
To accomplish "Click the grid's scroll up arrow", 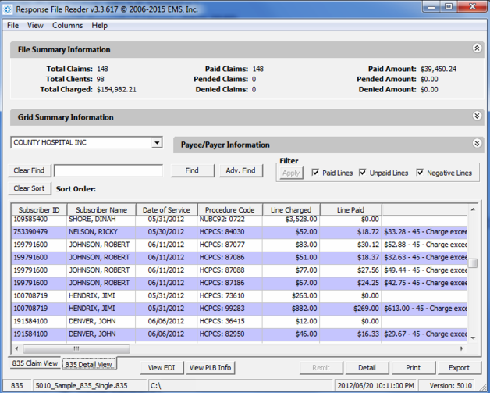I will (x=473, y=209).
